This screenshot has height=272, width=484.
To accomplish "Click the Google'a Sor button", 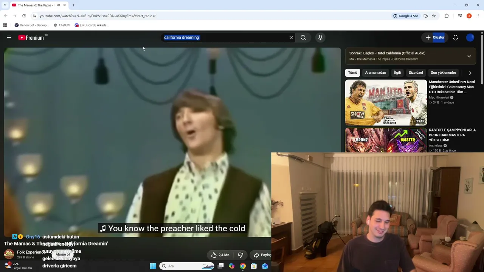I will click(405, 16).
